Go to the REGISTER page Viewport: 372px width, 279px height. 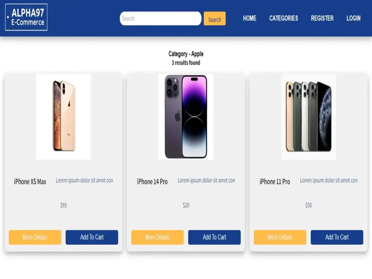pos(322,18)
